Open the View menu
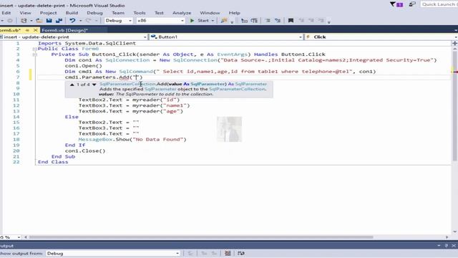 tap(25, 13)
